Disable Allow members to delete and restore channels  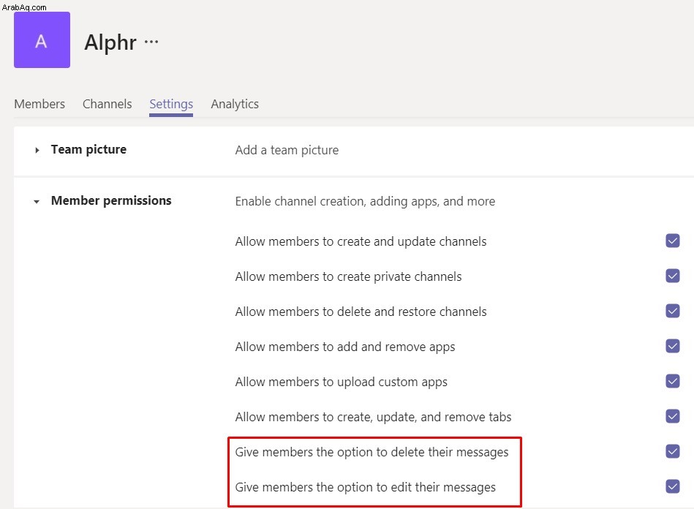(672, 311)
